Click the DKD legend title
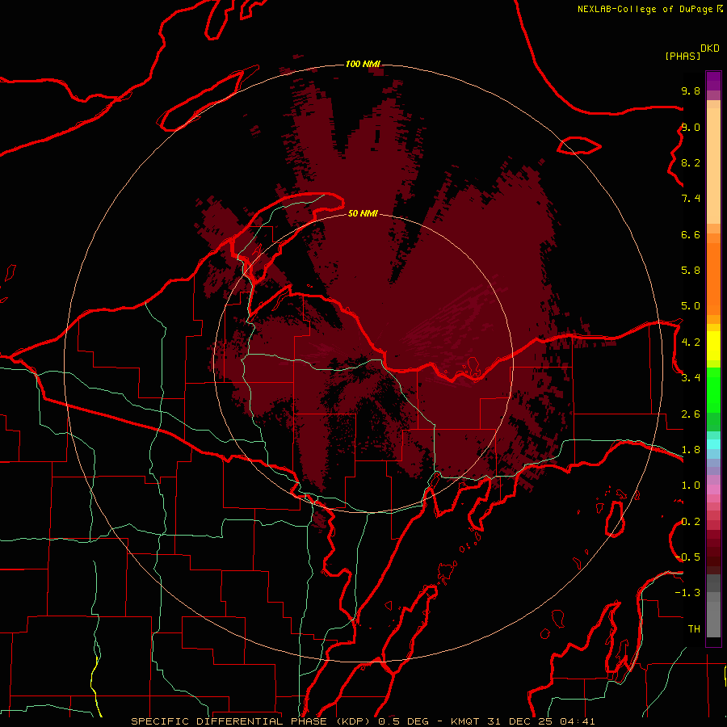Image resolution: width=727 pixels, height=727 pixels. (x=710, y=48)
